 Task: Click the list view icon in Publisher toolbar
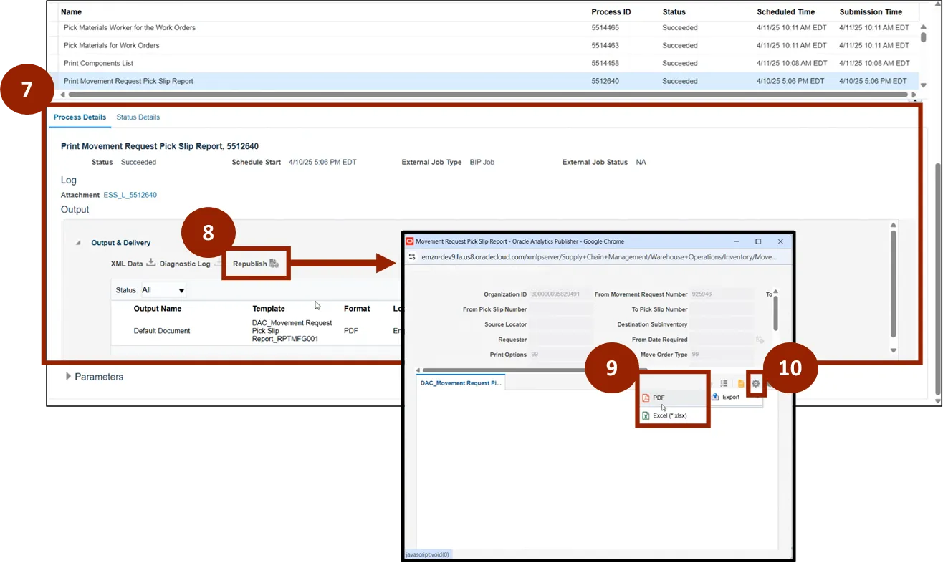pyautogui.click(x=724, y=384)
